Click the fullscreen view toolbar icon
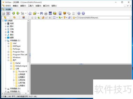This screenshot has width=133, height=99. 8,13
